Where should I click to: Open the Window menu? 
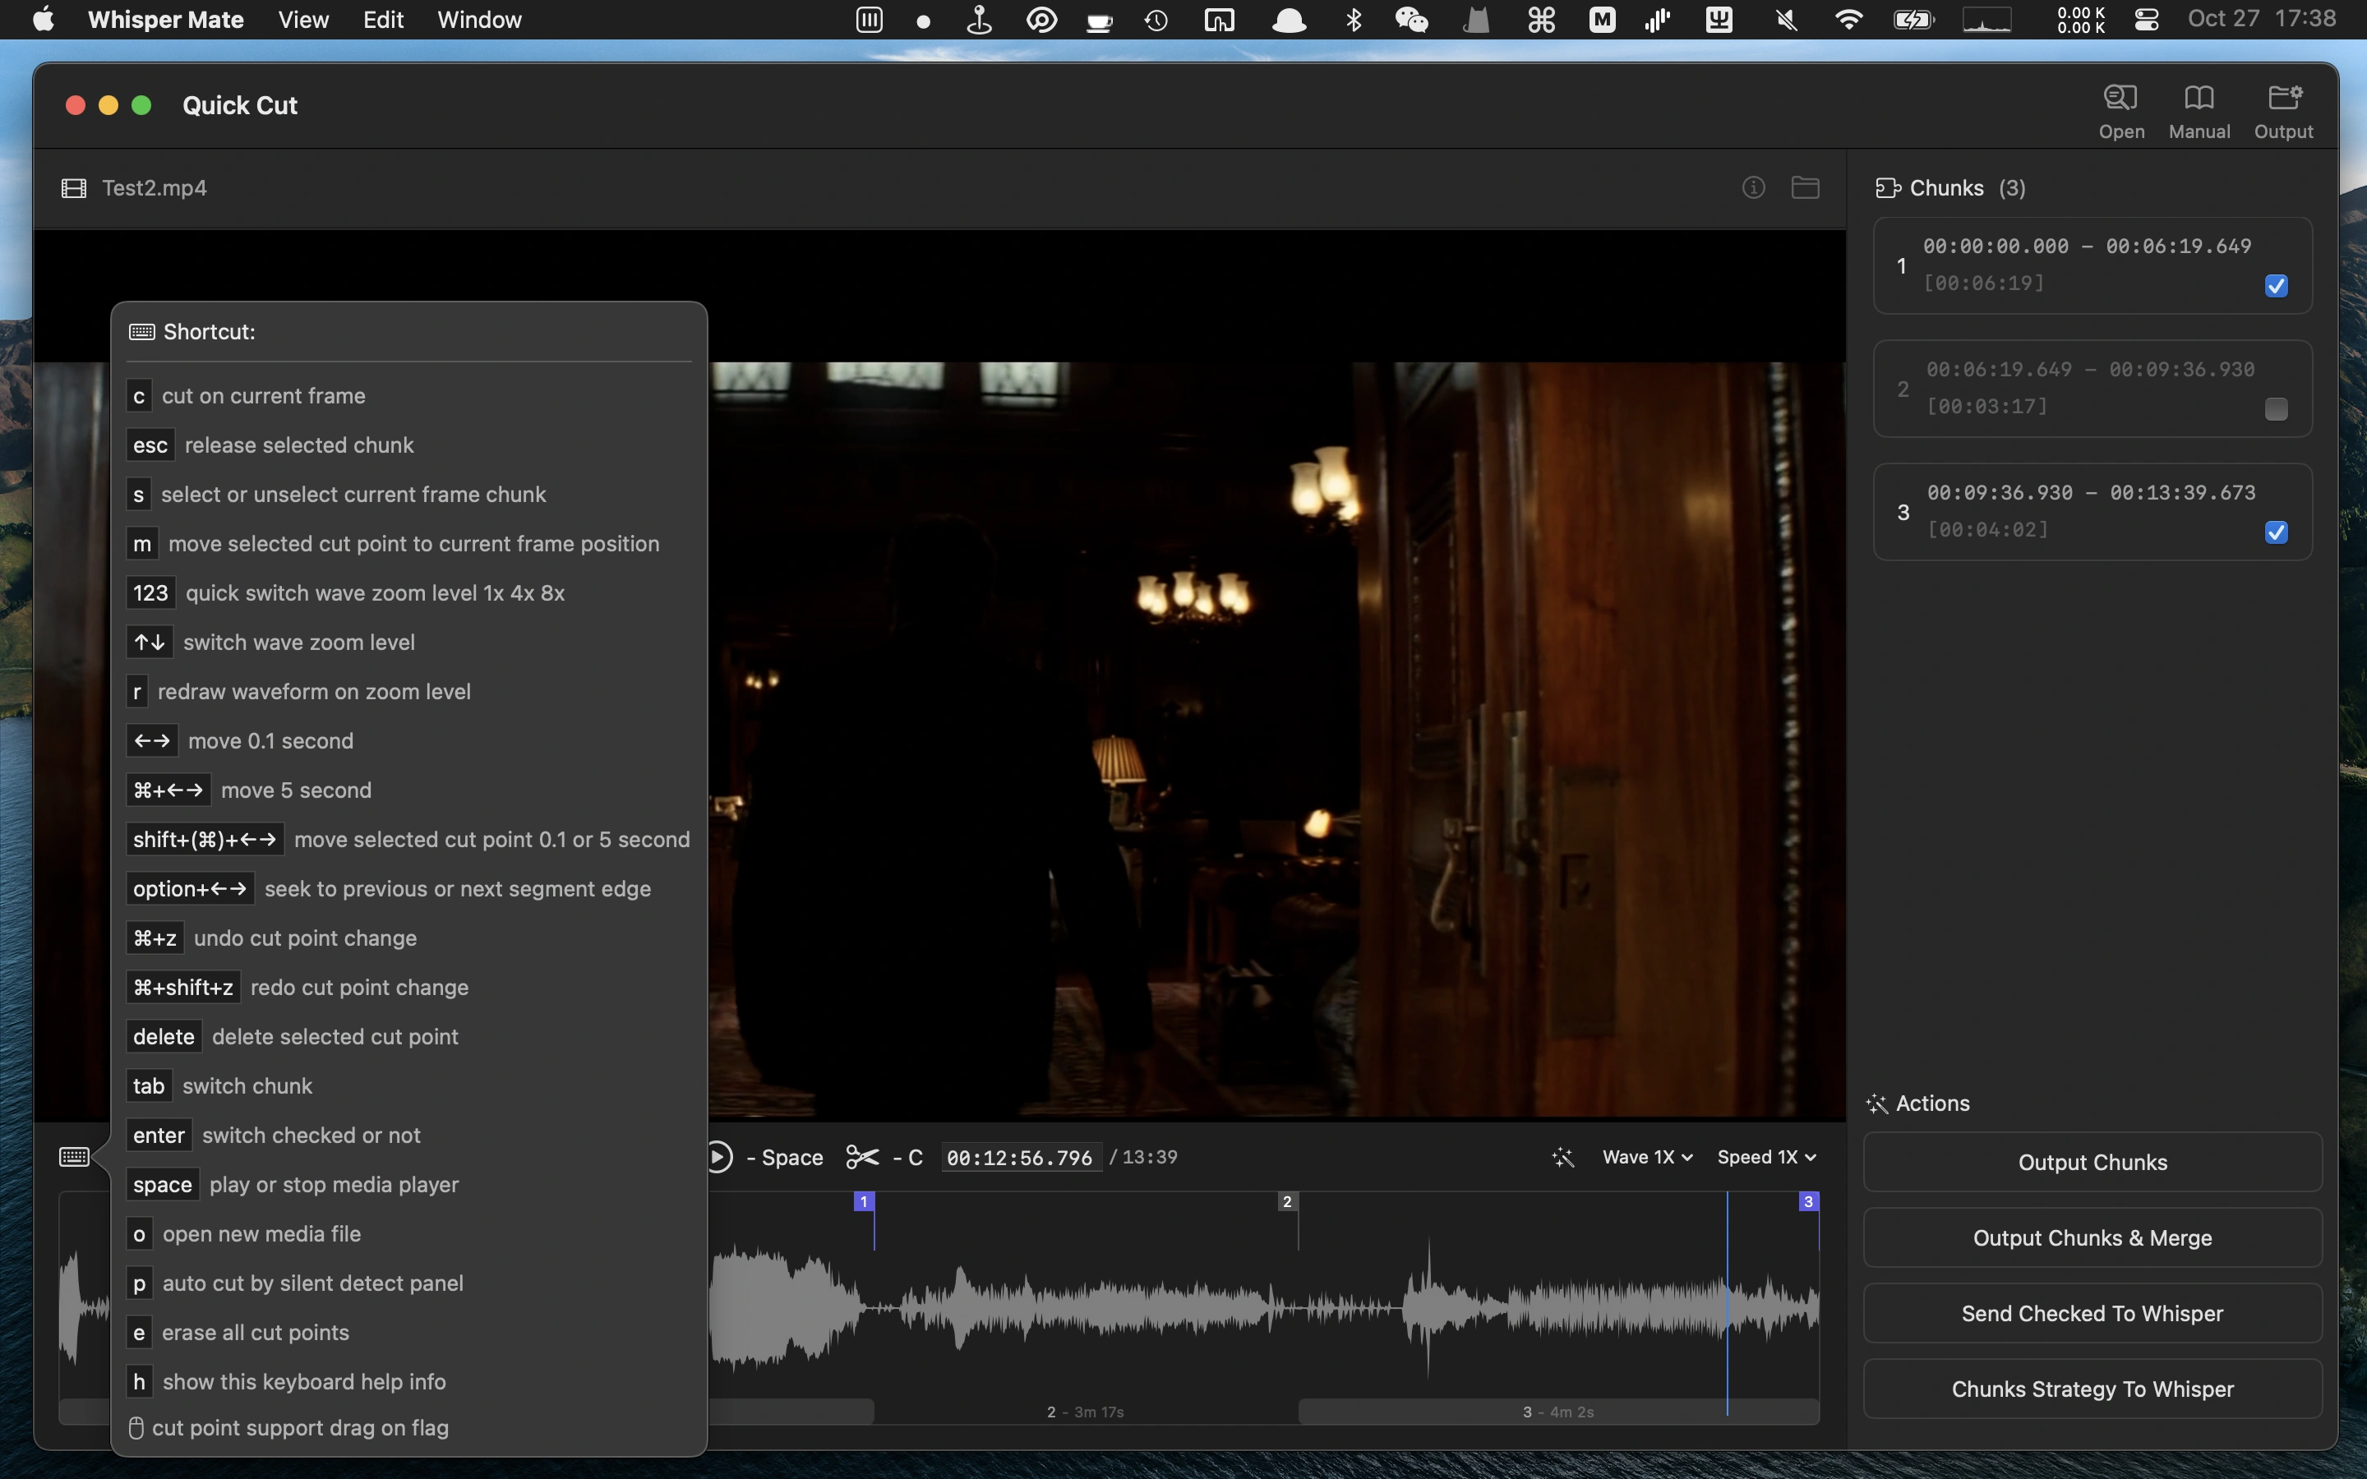(478, 20)
